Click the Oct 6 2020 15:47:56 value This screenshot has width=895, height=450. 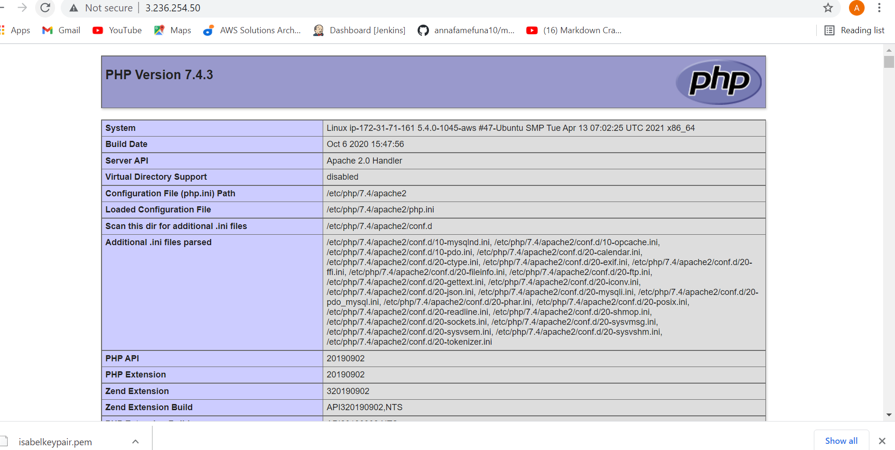pos(365,144)
